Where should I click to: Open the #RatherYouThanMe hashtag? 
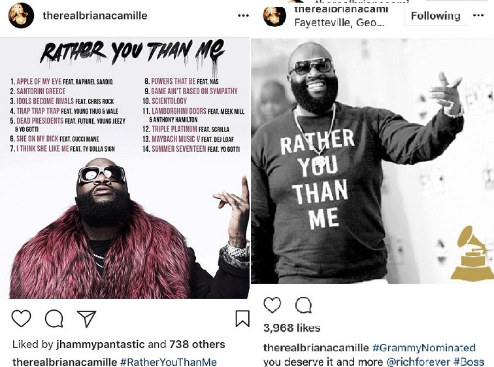coord(168,362)
